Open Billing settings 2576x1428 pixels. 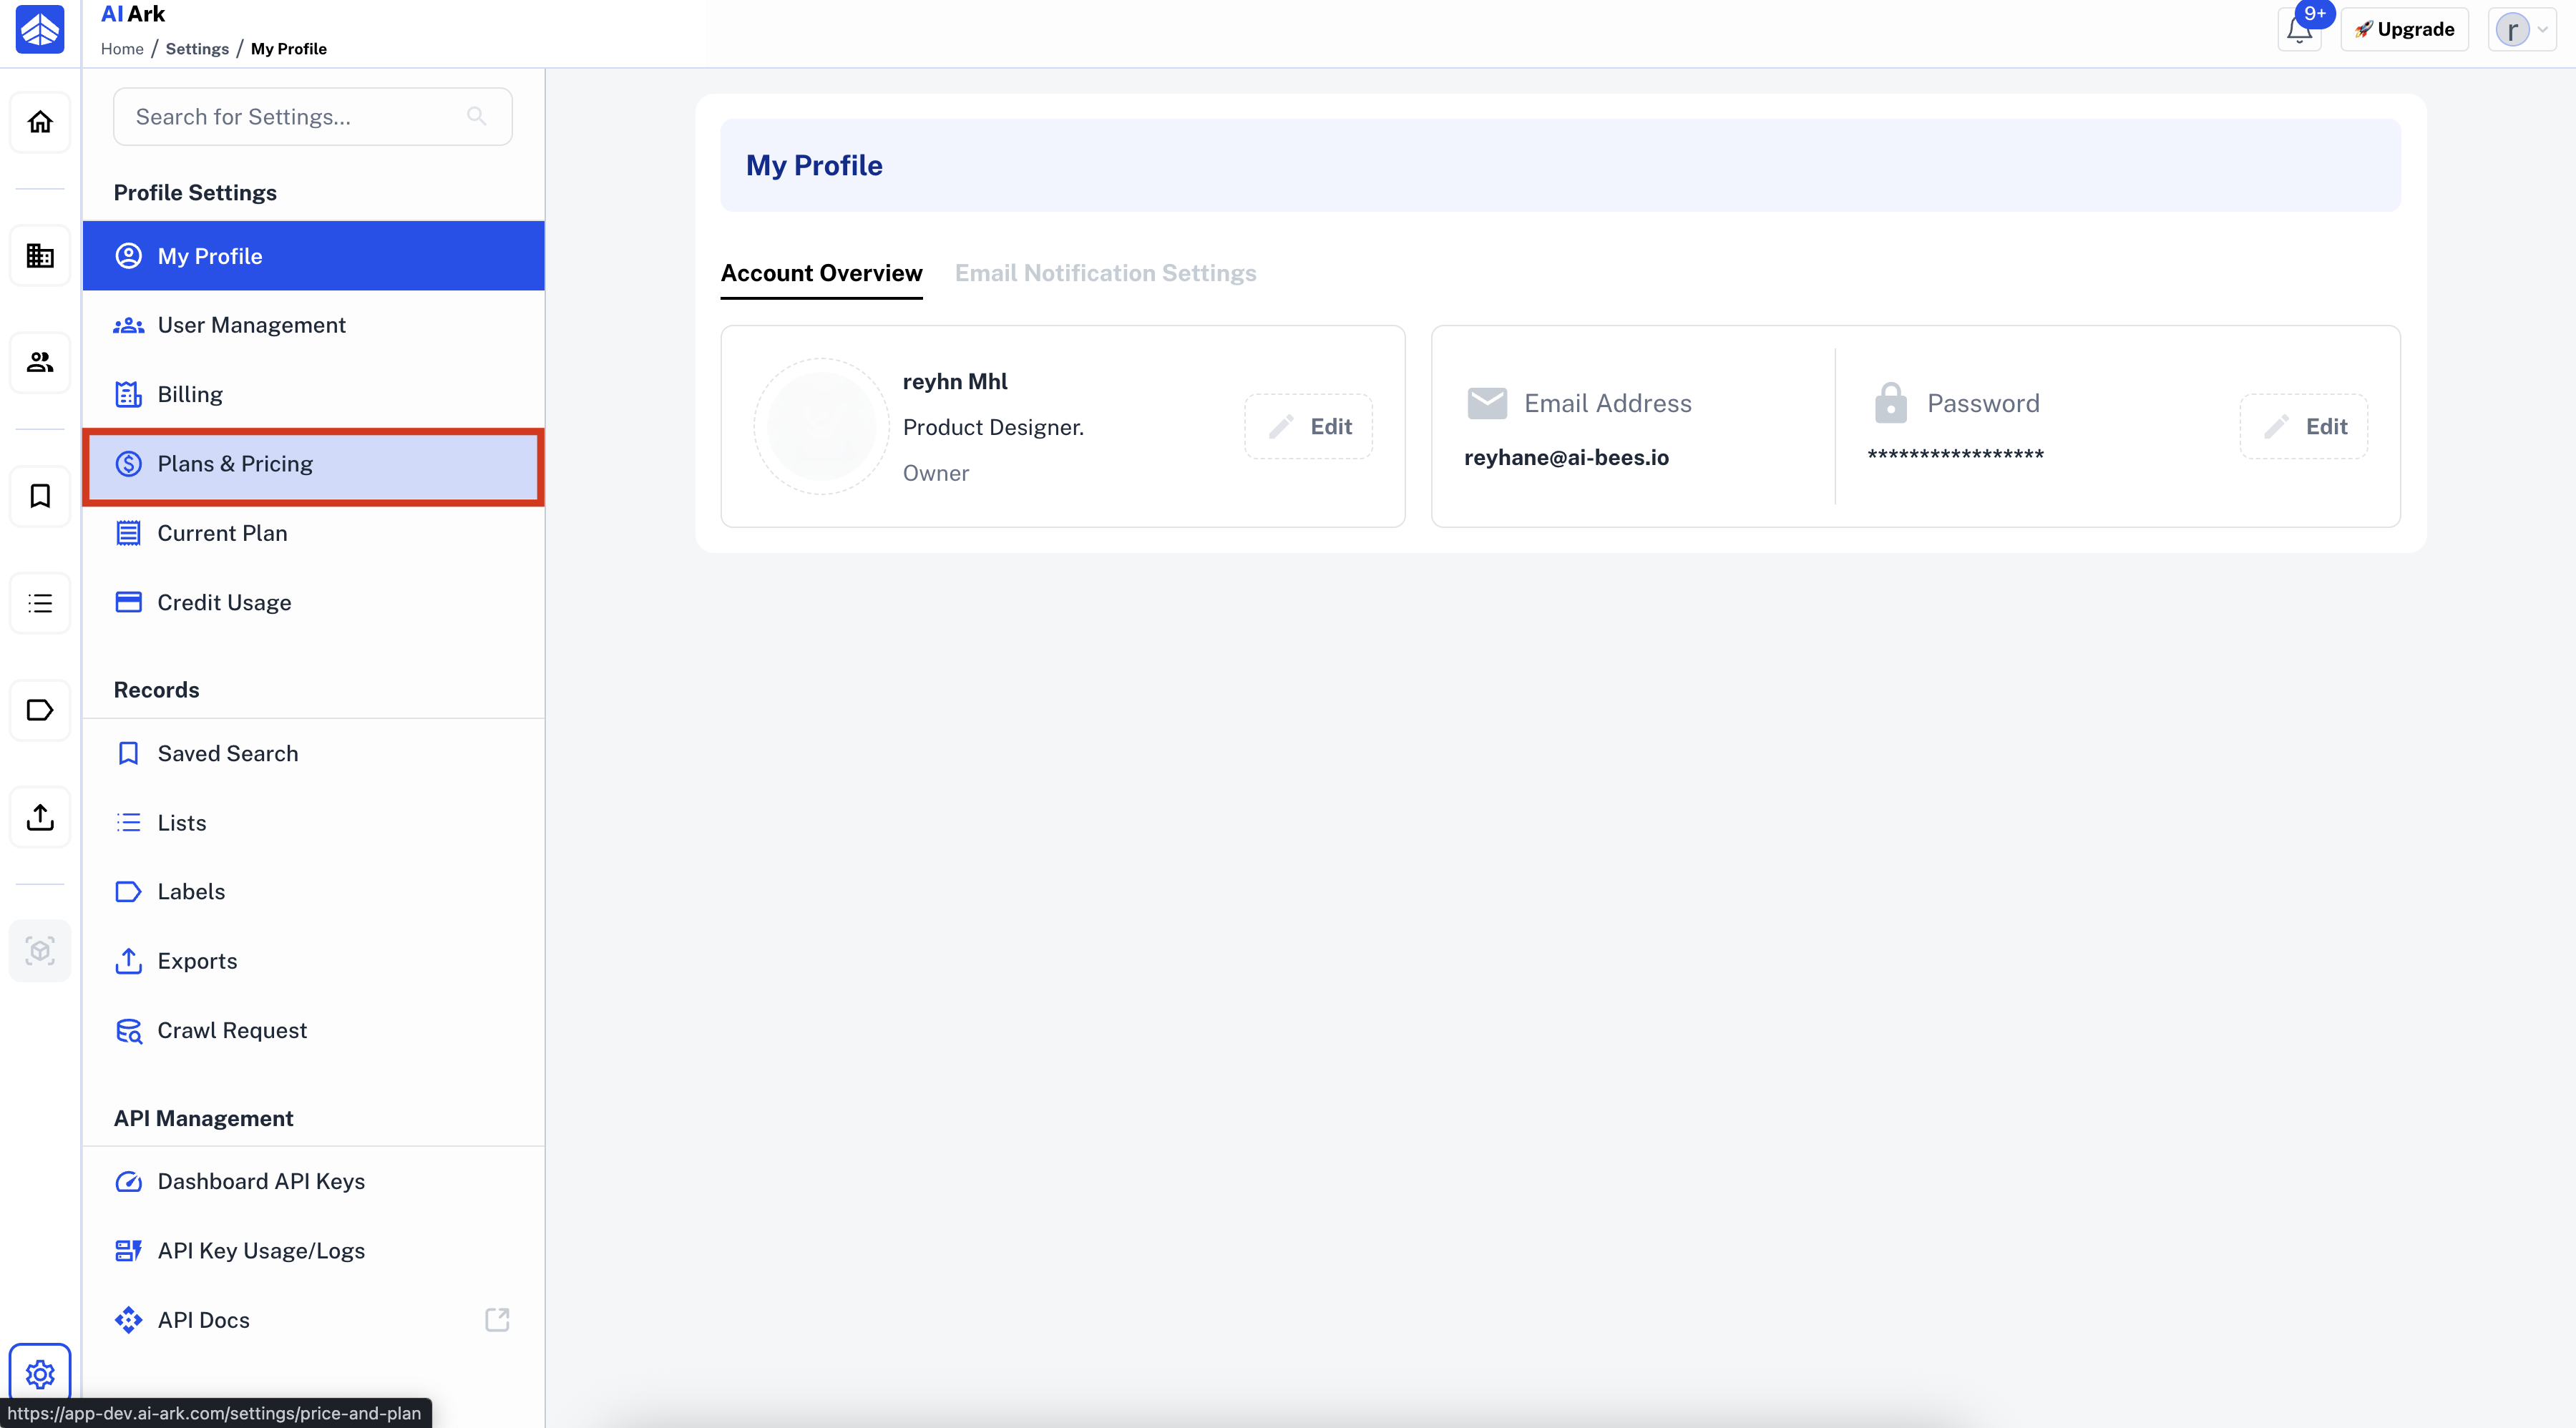coord(313,394)
